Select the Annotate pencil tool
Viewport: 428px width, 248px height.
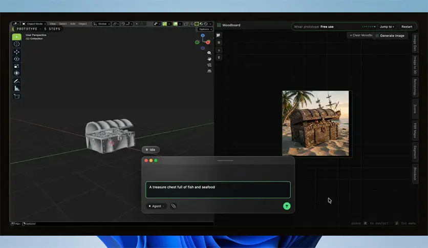point(17,81)
